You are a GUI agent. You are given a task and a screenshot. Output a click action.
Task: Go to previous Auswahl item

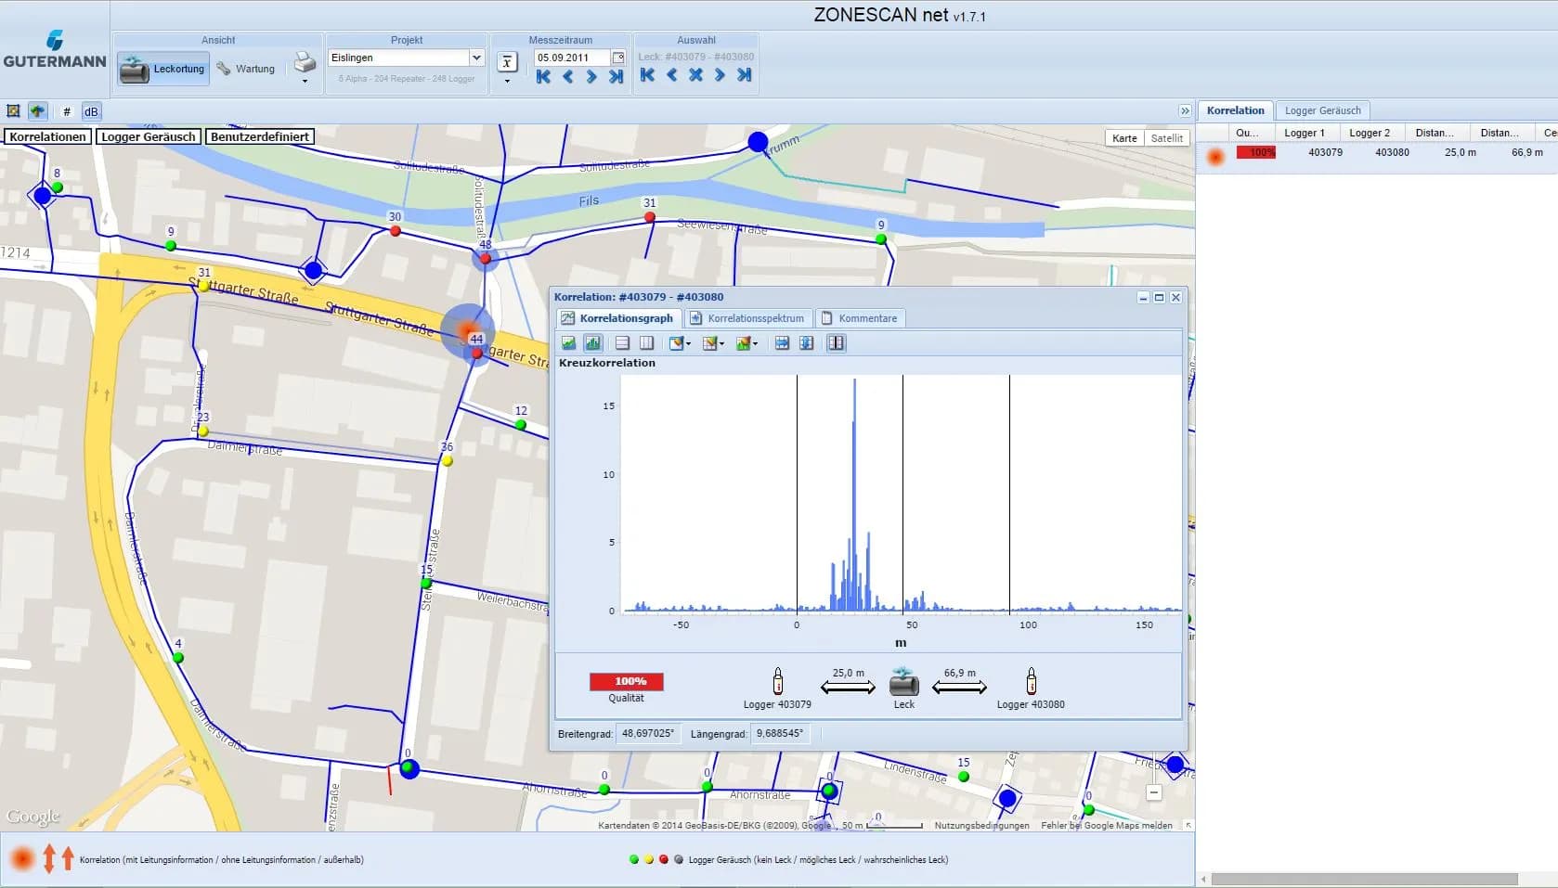click(x=671, y=75)
